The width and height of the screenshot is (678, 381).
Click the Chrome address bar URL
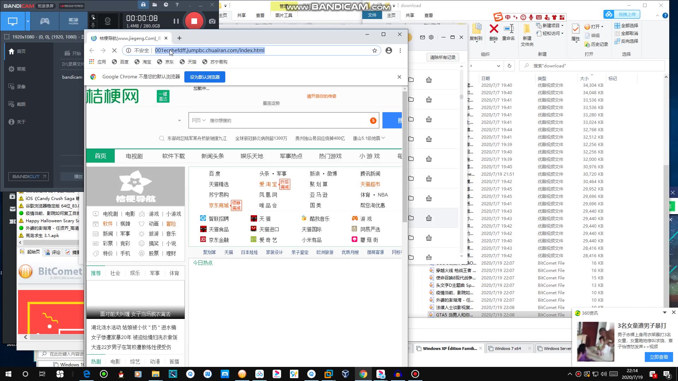coord(209,50)
